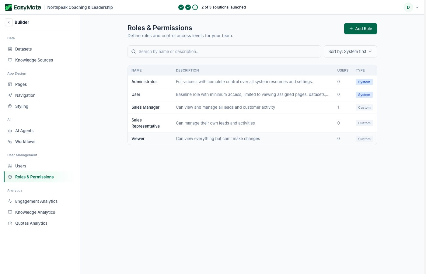Click the DESCRIPTION column header

pos(187,70)
